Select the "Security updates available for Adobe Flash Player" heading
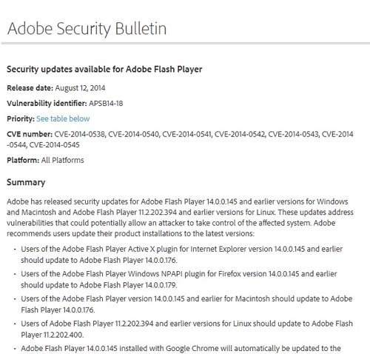 pyautogui.click(x=104, y=69)
